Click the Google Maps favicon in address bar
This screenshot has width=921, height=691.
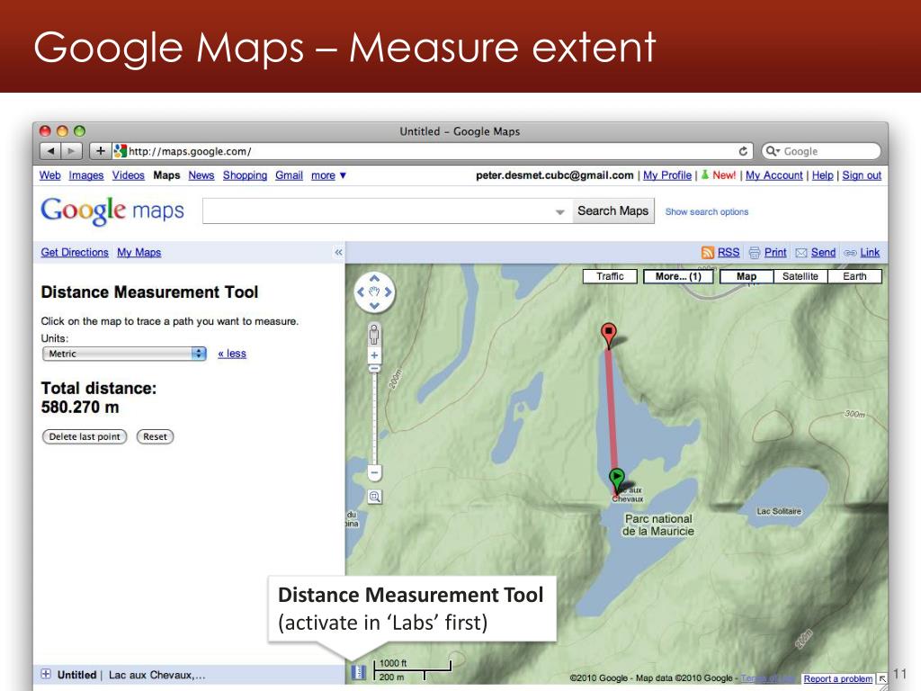click(x=121, y=151)
